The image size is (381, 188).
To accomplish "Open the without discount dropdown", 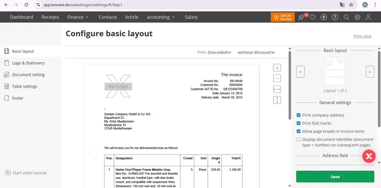I will [x=256, y=52].
